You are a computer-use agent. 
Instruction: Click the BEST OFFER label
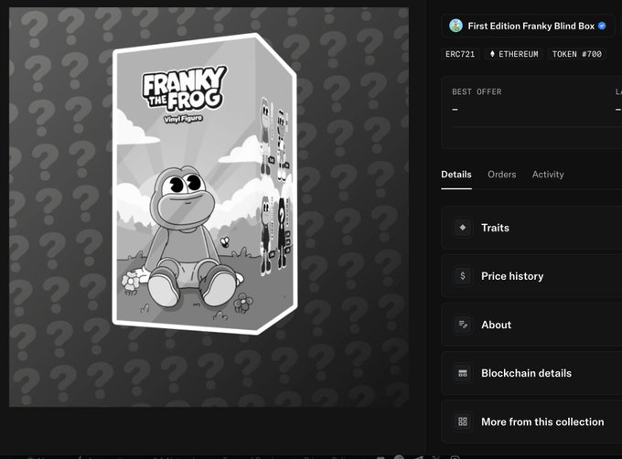[x=477, y=92]
